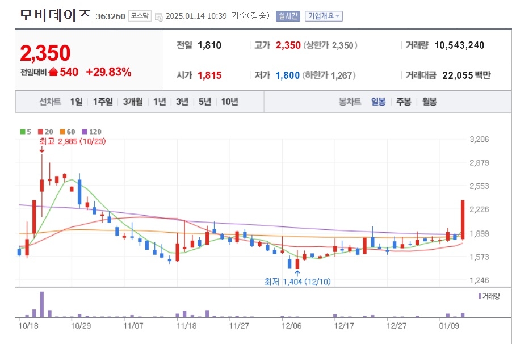Image resolution: width=512 pixels, height=344 pixels.
Task: Click the 모비데이즈 stock name heading
Action: 55,15
